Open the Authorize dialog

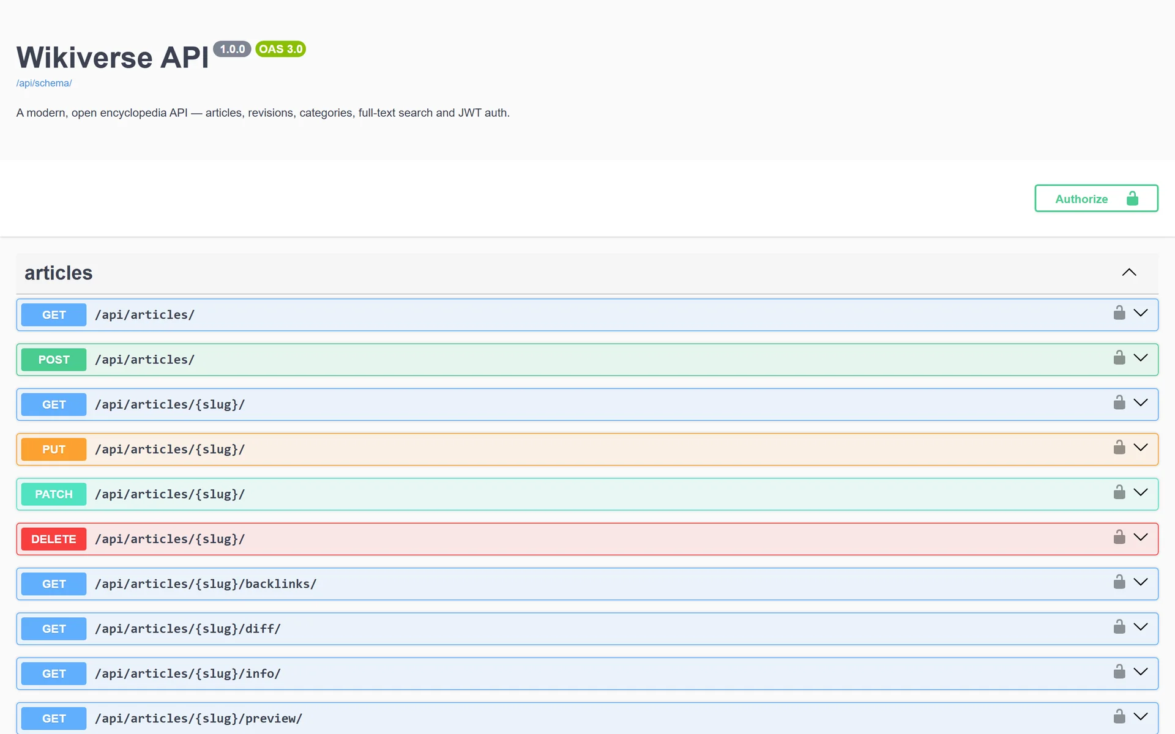click(x=1096, y=198)
